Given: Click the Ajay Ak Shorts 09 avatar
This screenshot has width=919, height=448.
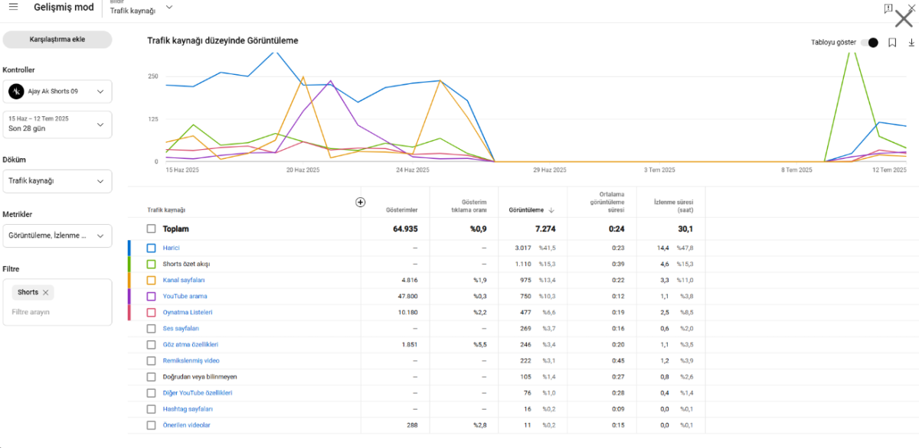Looking at the screenshot, I should click(16, 91).
